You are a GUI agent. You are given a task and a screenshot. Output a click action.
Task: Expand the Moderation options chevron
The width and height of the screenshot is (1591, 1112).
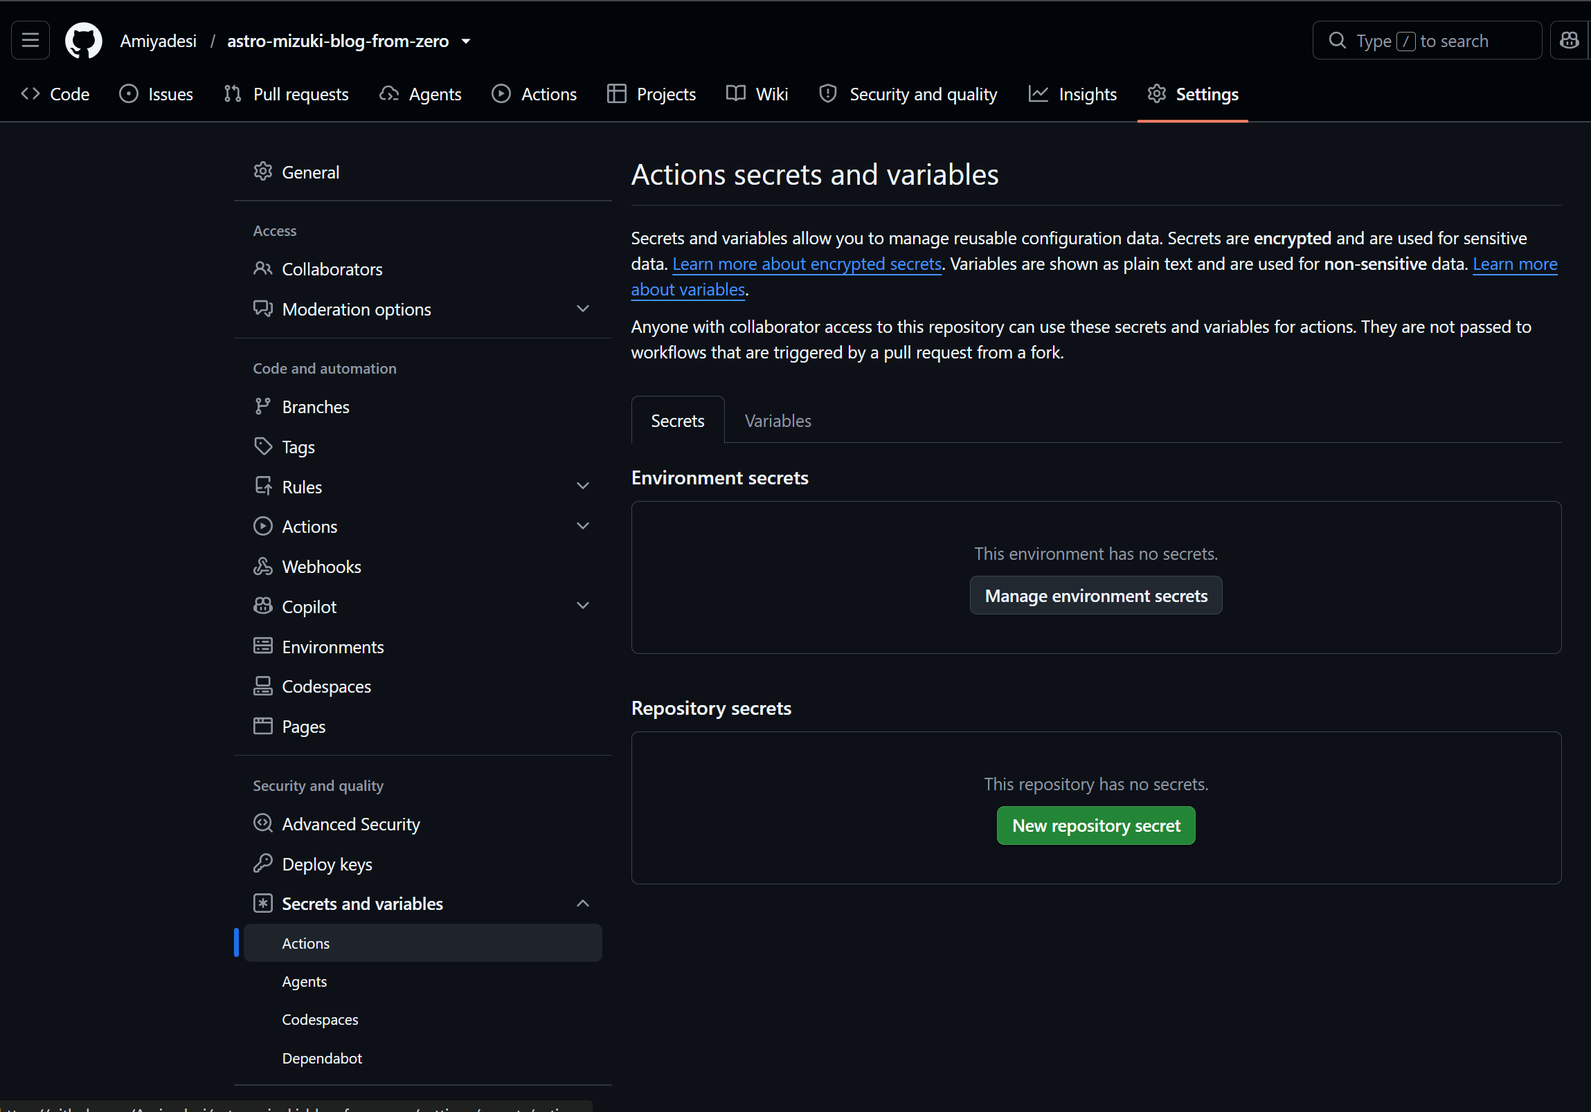(x=583, y=309)
